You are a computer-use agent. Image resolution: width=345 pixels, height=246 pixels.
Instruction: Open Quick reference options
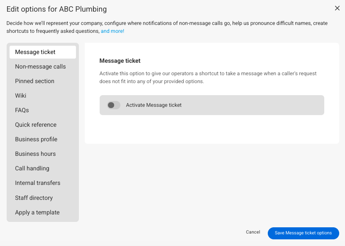(36, 125)
